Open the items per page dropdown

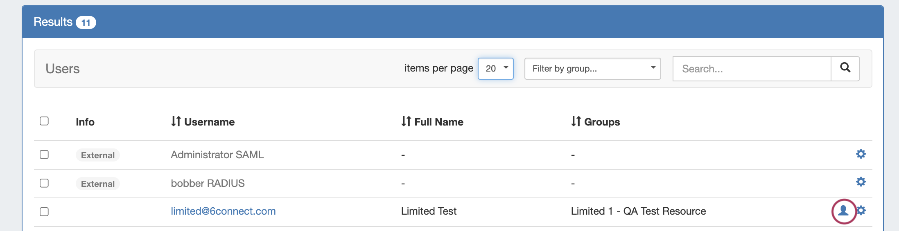tap(495, 69)
